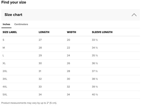143x109 pixels.
Task: Select the M size row label
Action: pyautogui.click(x=4, y=48)
